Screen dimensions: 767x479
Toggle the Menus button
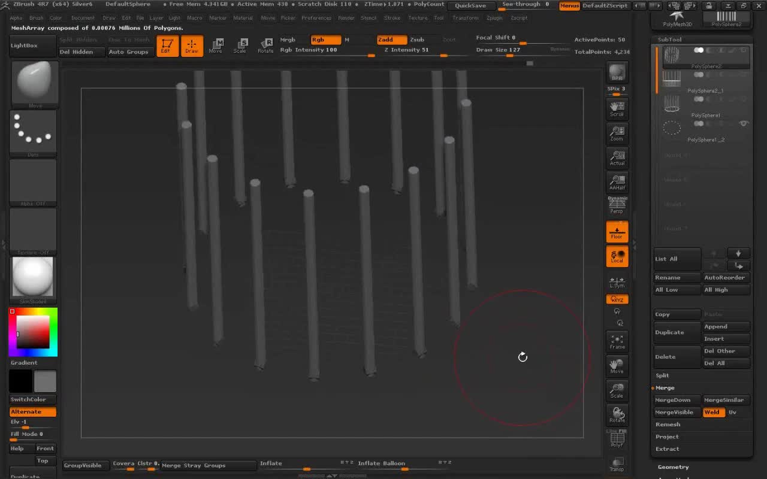pyautogui.click(x=569, y=5)
